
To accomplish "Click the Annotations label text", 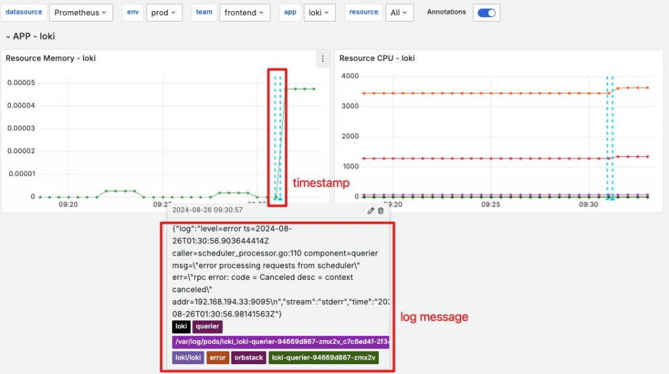I will pyautogui.click(x=446, y=12).
